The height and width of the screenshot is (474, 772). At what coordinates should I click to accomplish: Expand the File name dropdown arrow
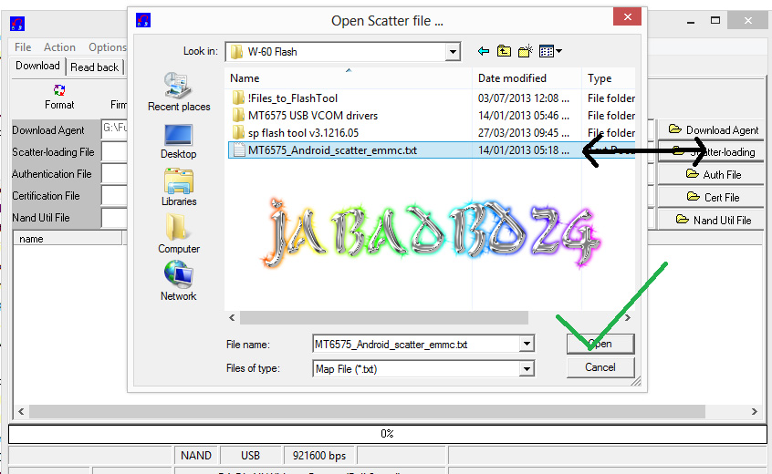click(527, 344)
